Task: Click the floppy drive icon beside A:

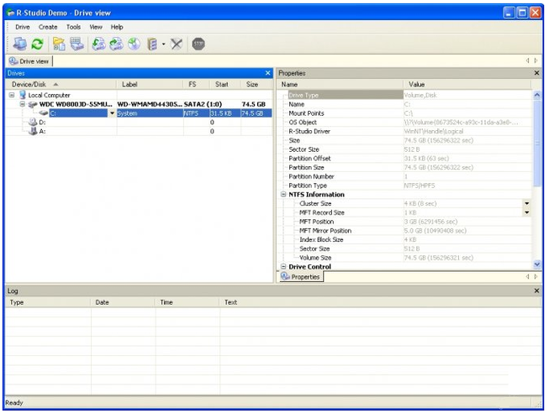Action: click(33, 131)
